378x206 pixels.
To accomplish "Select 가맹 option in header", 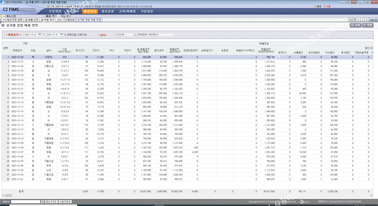I will pos(327,6).
